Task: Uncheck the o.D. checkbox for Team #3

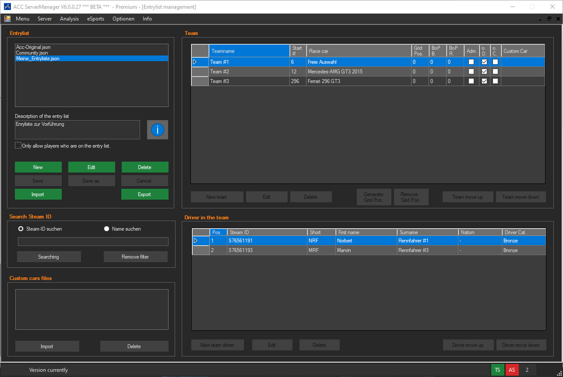Action: point(484,81)
